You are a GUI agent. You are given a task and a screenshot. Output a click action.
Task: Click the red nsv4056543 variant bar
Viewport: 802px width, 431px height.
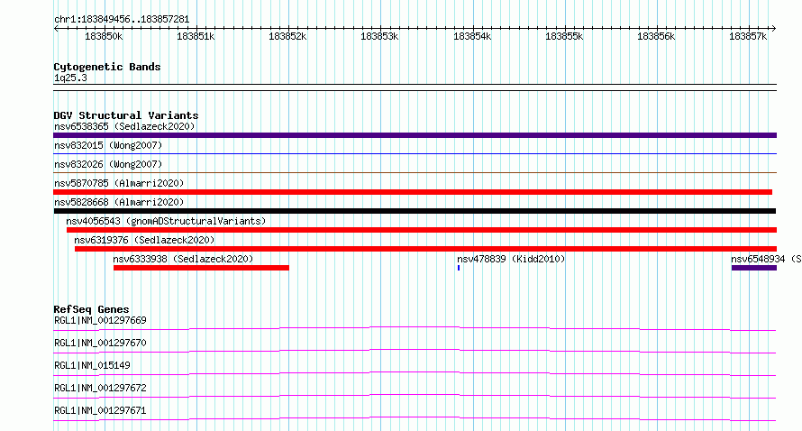[422, 230]
